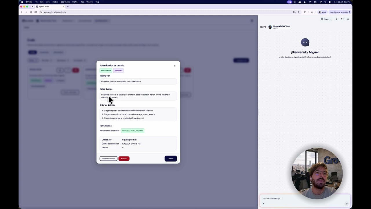Image resolution: width=371 pixels, height=209 pixels.
Task: Start a new chat with plus icon
Action: 337,19
